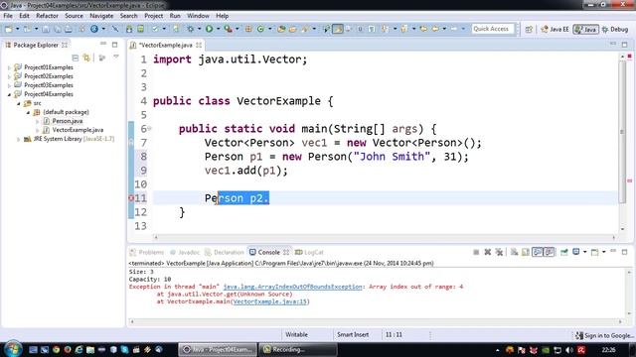This screenshot has width=636, height=357.
Task: Click Remove All Terminated Launches icon
Action: [x=499, y=252]
